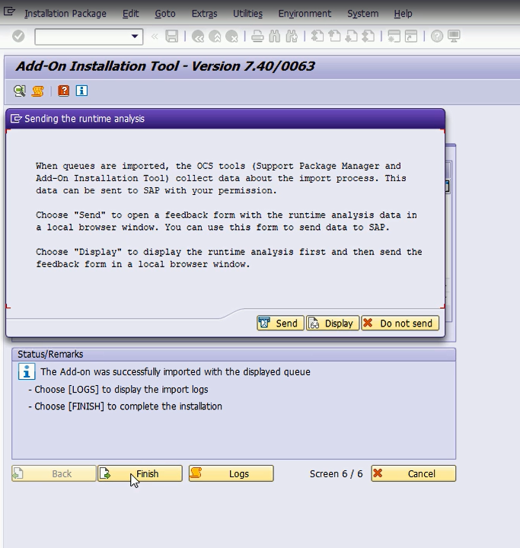Image resolution: width=520 pixels, height=548 pixels.
Task: Click the yellow scroll logs icon
Action: [x=37, y=91]
